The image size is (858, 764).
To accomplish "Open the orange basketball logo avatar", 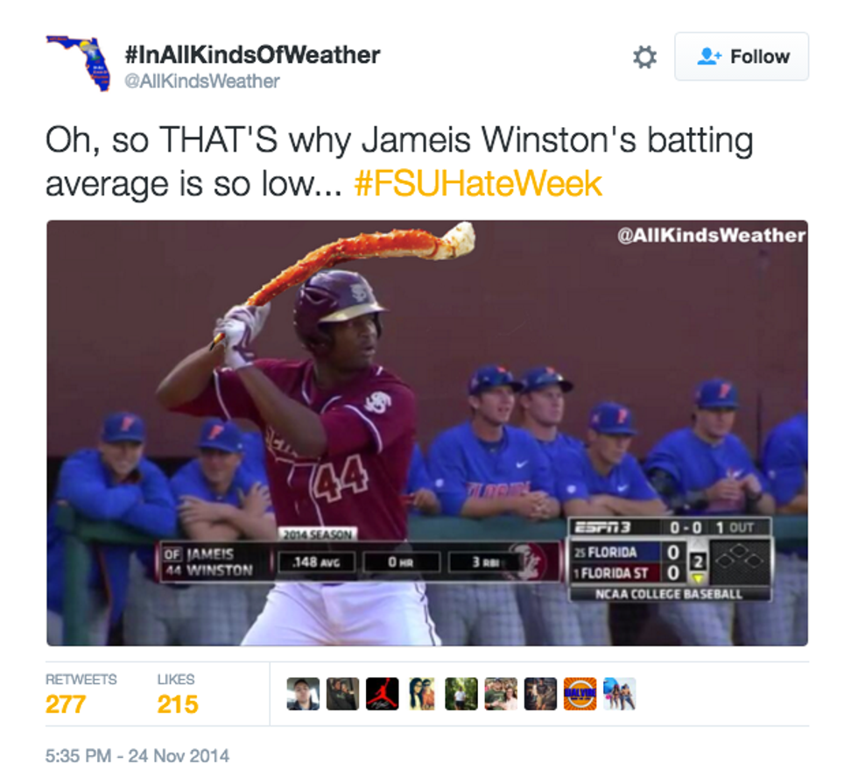I will point(580,694).
